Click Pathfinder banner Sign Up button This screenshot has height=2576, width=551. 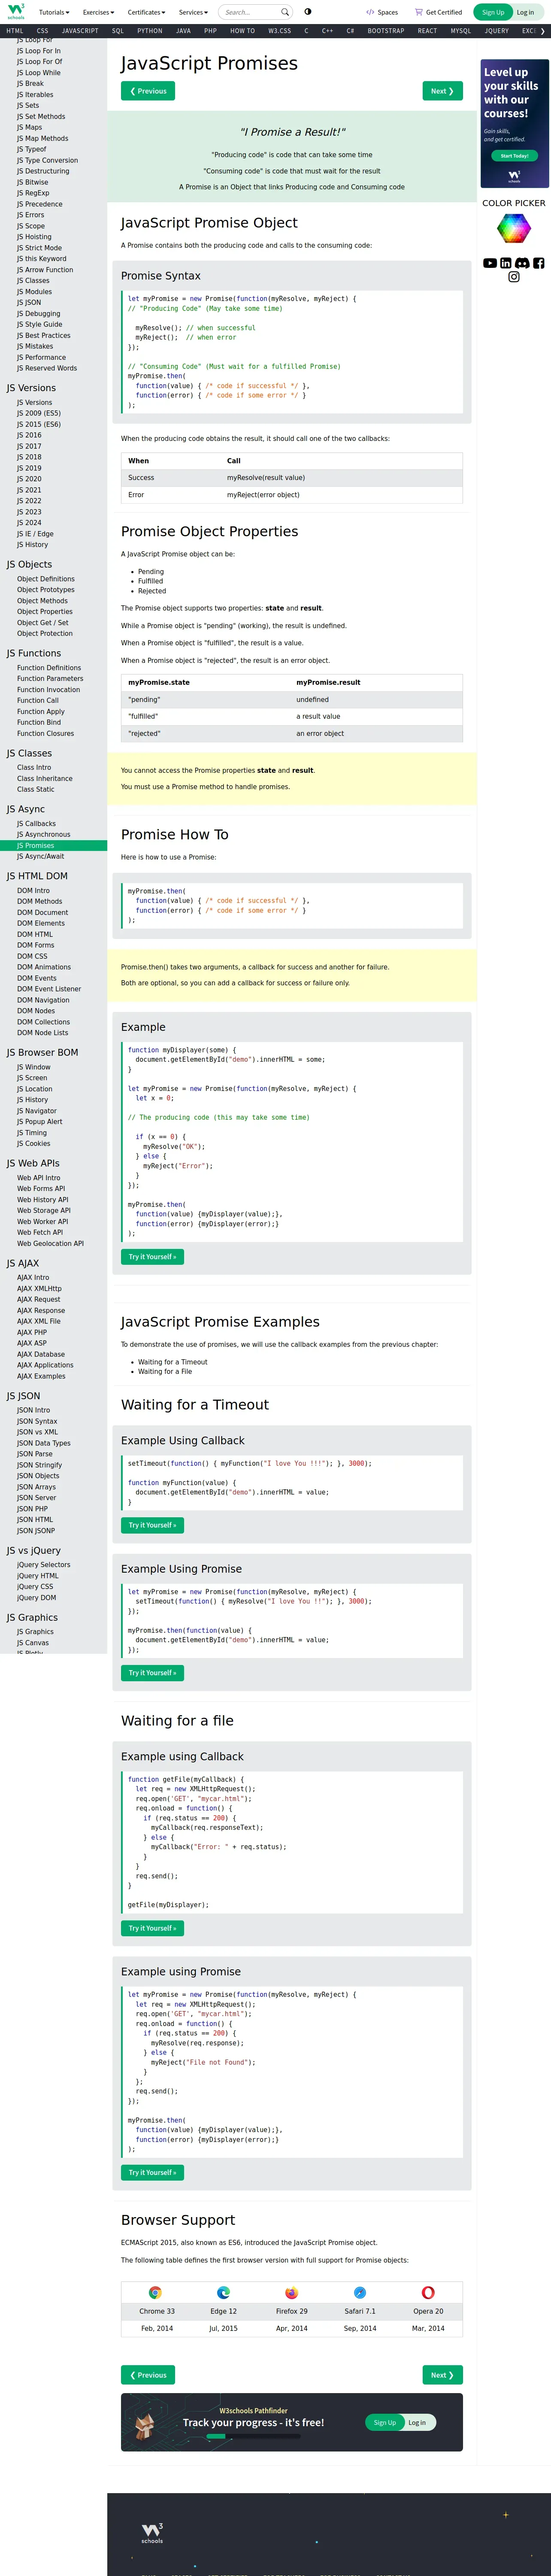click(385, 2422)
